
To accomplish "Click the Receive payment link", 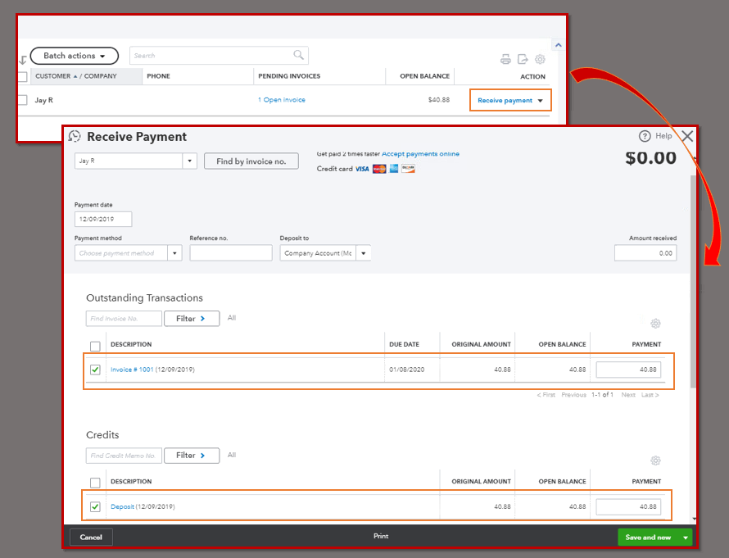I will [505, 101].
